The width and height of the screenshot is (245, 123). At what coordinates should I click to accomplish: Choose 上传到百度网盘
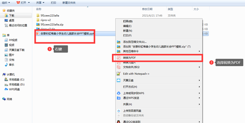pyautogui.click(x=132, y=111)
